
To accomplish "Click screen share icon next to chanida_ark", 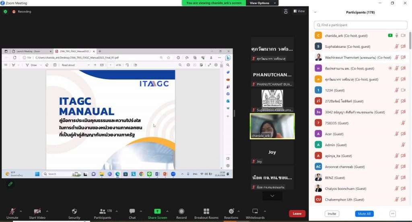I will tap(390, 35).
